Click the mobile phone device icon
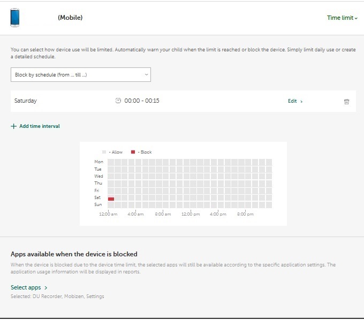364x320 pixels. (x=15, y=18)
